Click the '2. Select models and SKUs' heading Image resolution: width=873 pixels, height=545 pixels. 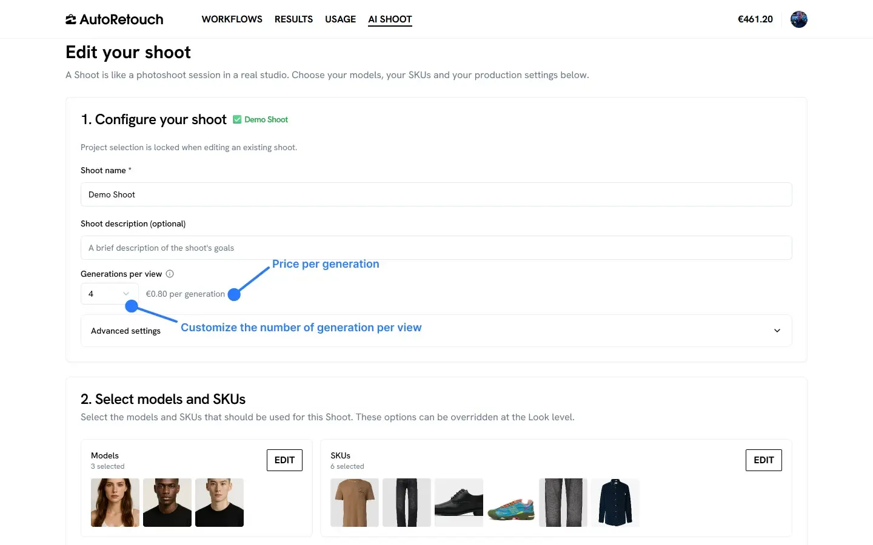click(x=163, y=399)
